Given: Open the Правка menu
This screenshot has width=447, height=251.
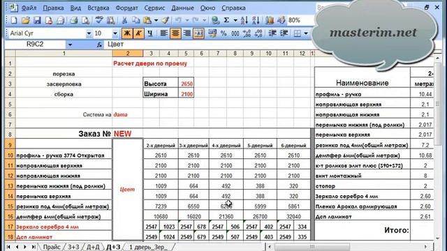Looking at the screenshot, I should pos(53,8).
